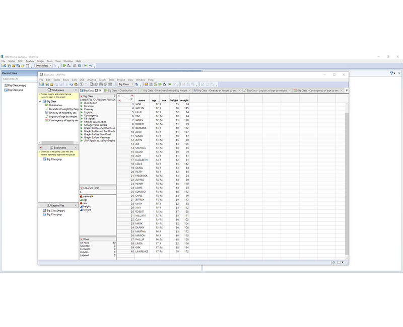Image resolution: width=403 pixels, height=327 pixels.
Task: Select the age column in the Columns panel
Action: 86,200
